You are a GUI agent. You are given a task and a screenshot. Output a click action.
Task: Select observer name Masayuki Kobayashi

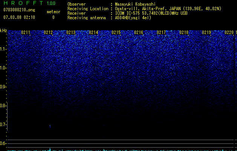(x=135, y=5)
